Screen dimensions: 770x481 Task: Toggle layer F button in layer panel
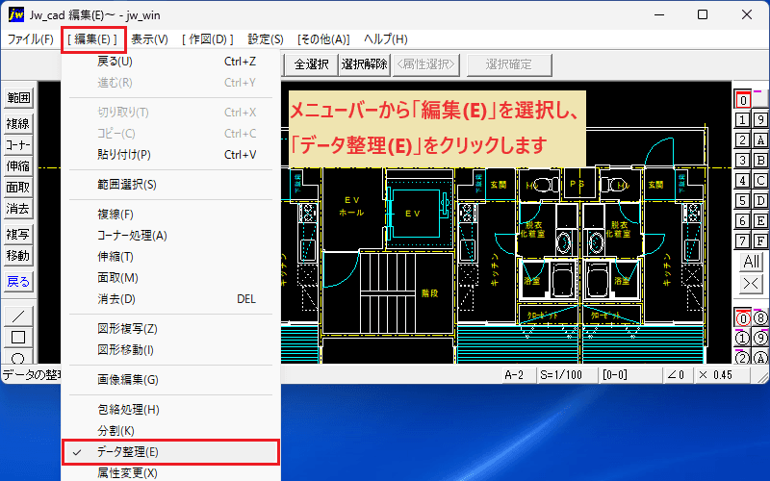[760, 241]
